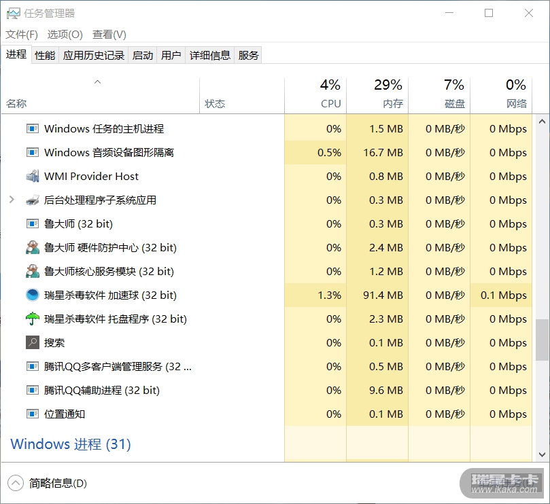Image resolution: width=550 pixels, height=504 pixels.
Task: Switch to the 应用历史记录 tab
Action: click(94, 56)
